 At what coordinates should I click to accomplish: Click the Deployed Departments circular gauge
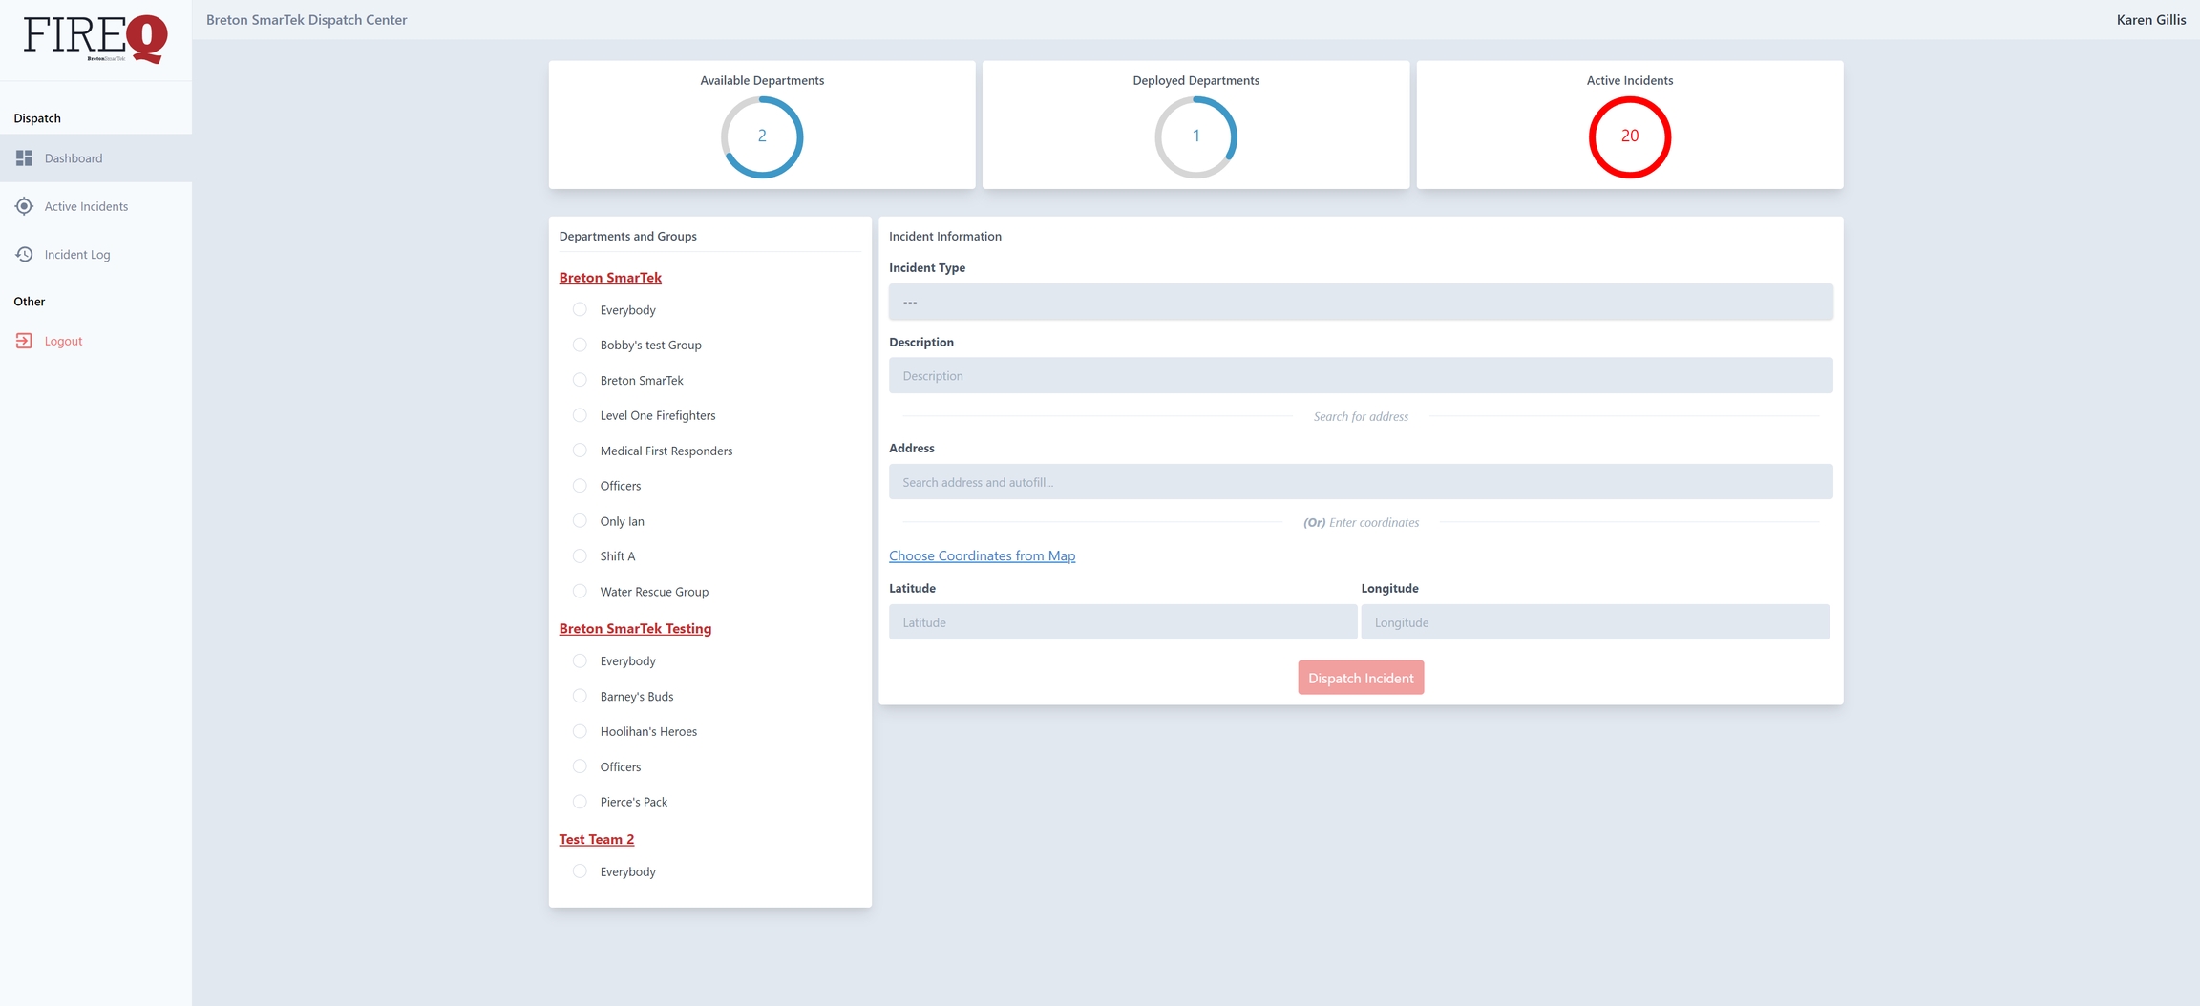[1195, 136]
